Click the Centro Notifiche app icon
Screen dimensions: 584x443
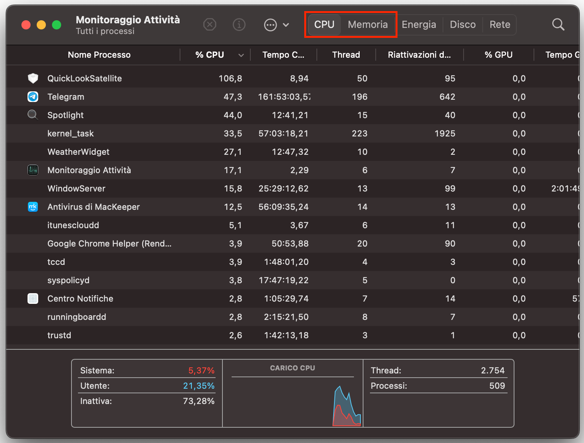33,299
